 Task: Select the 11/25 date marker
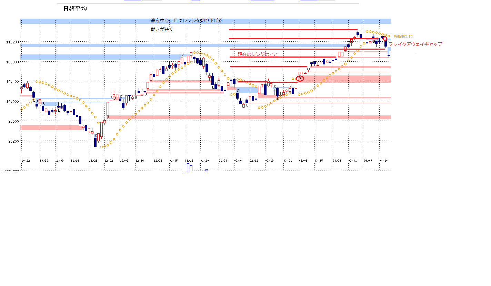tap(93, 161)
